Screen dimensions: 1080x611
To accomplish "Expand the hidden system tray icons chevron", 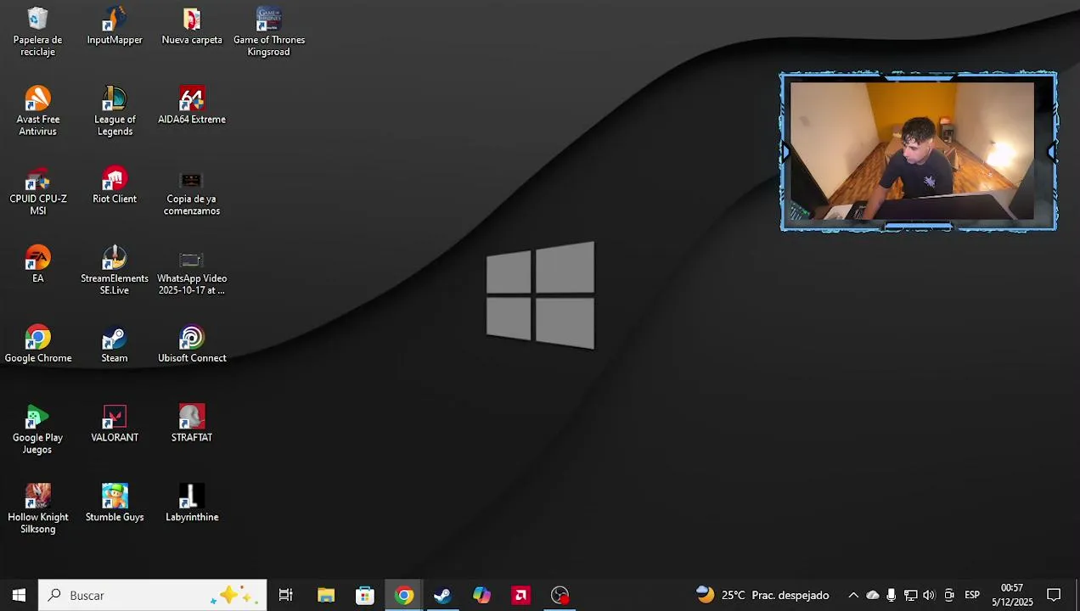I will pyautogui.click(x=853, y=595).
